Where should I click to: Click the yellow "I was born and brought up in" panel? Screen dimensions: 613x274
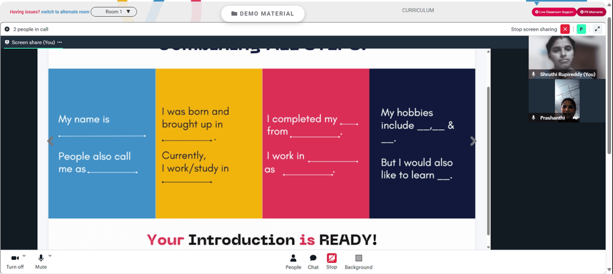pos(209,143)
